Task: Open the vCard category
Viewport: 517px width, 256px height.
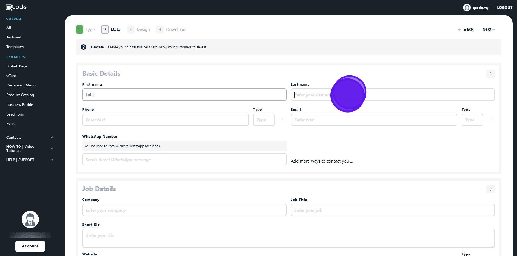Action: [x=11, y=76]
